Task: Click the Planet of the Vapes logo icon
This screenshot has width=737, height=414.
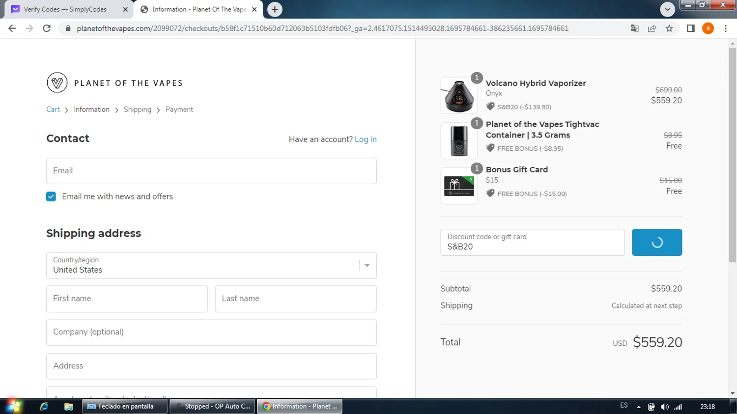Action: point(57,83)
